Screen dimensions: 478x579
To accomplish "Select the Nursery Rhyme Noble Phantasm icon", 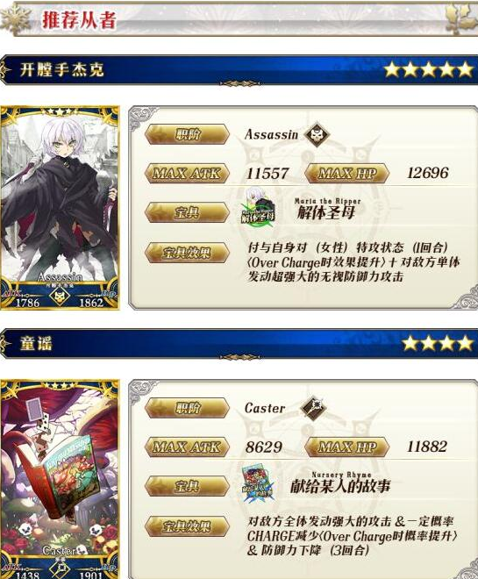I will [258, 482].
